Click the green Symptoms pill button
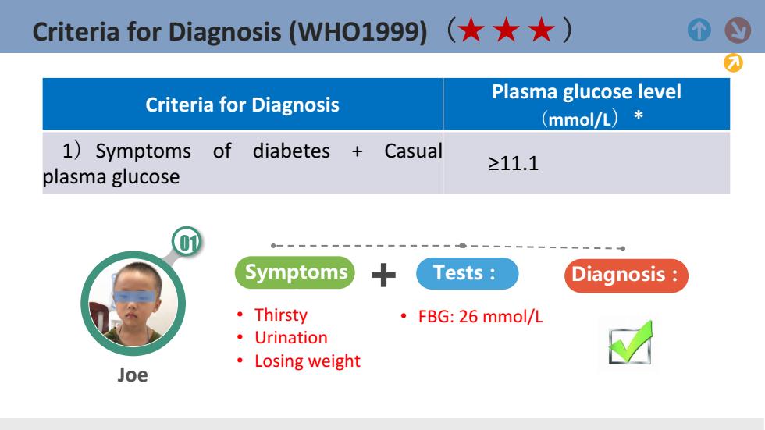The height and width of the screenshot is (430, 765). click(295, 272)
